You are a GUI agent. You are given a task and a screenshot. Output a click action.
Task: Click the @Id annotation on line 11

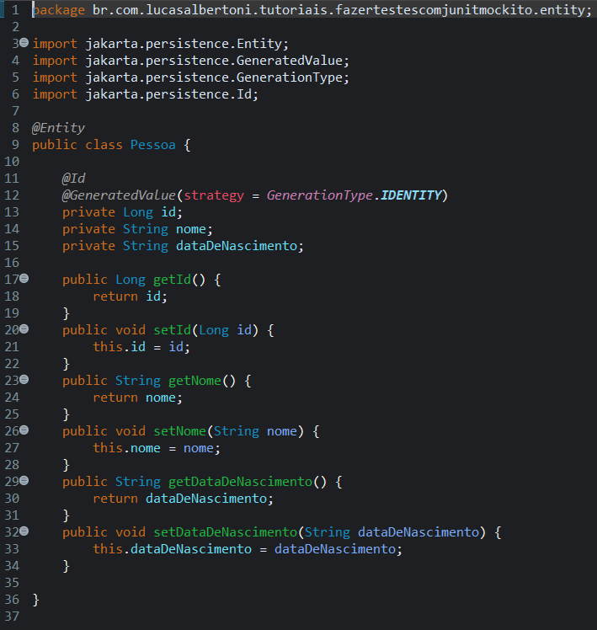click(74, 179)
